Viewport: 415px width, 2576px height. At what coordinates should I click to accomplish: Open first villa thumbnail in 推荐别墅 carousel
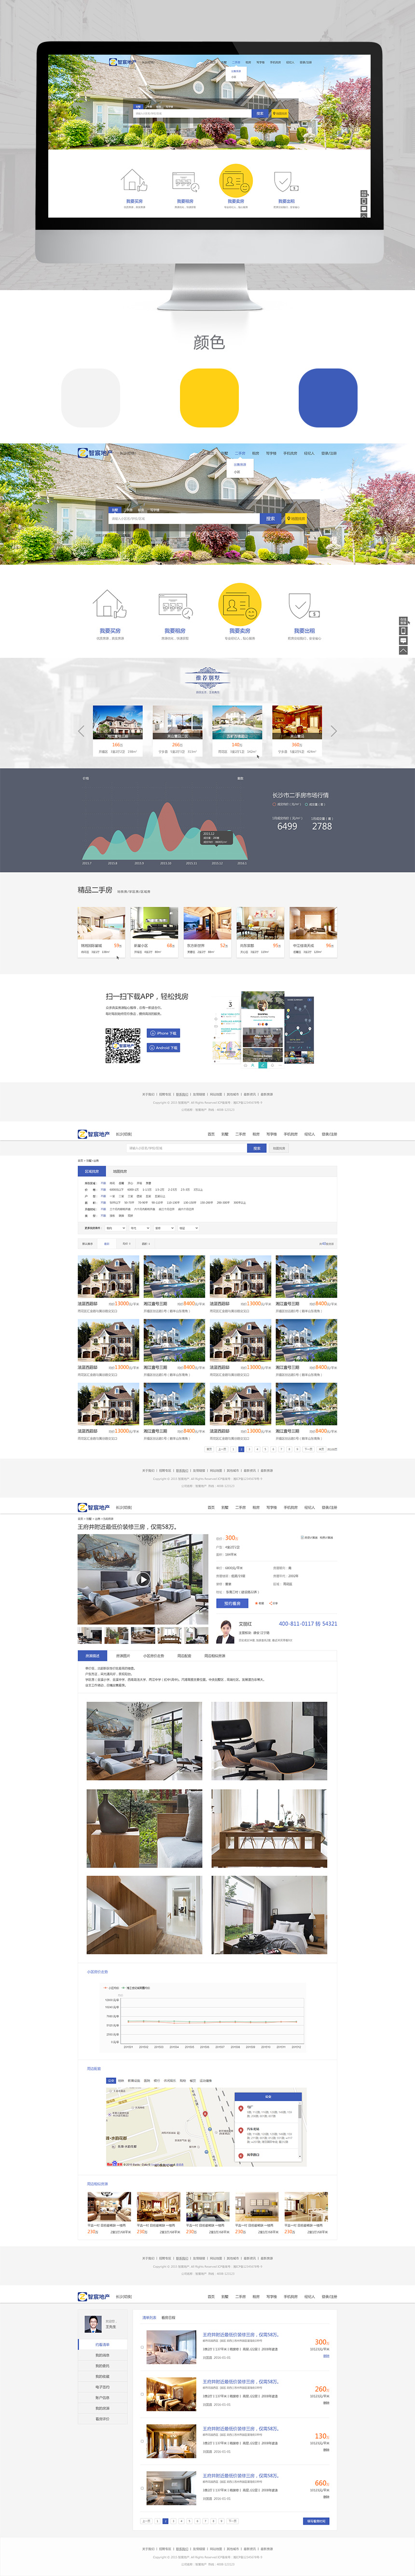click(x=117, y=722)
